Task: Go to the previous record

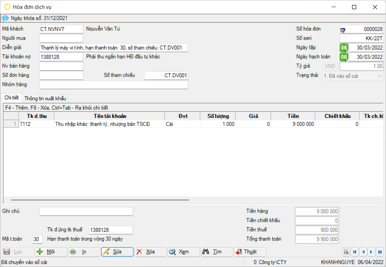Action: tap(363, 252)
